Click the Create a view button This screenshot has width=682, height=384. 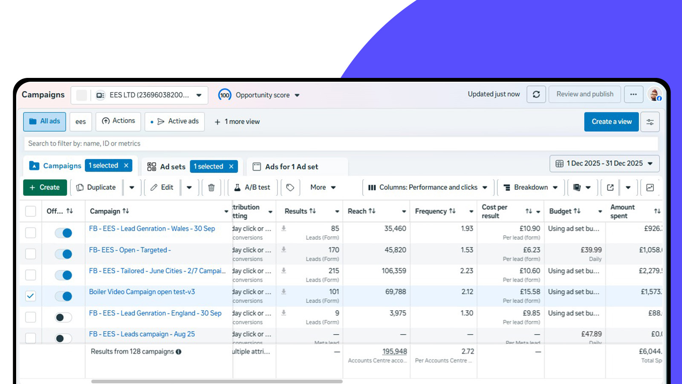click(x=611, y=122)
